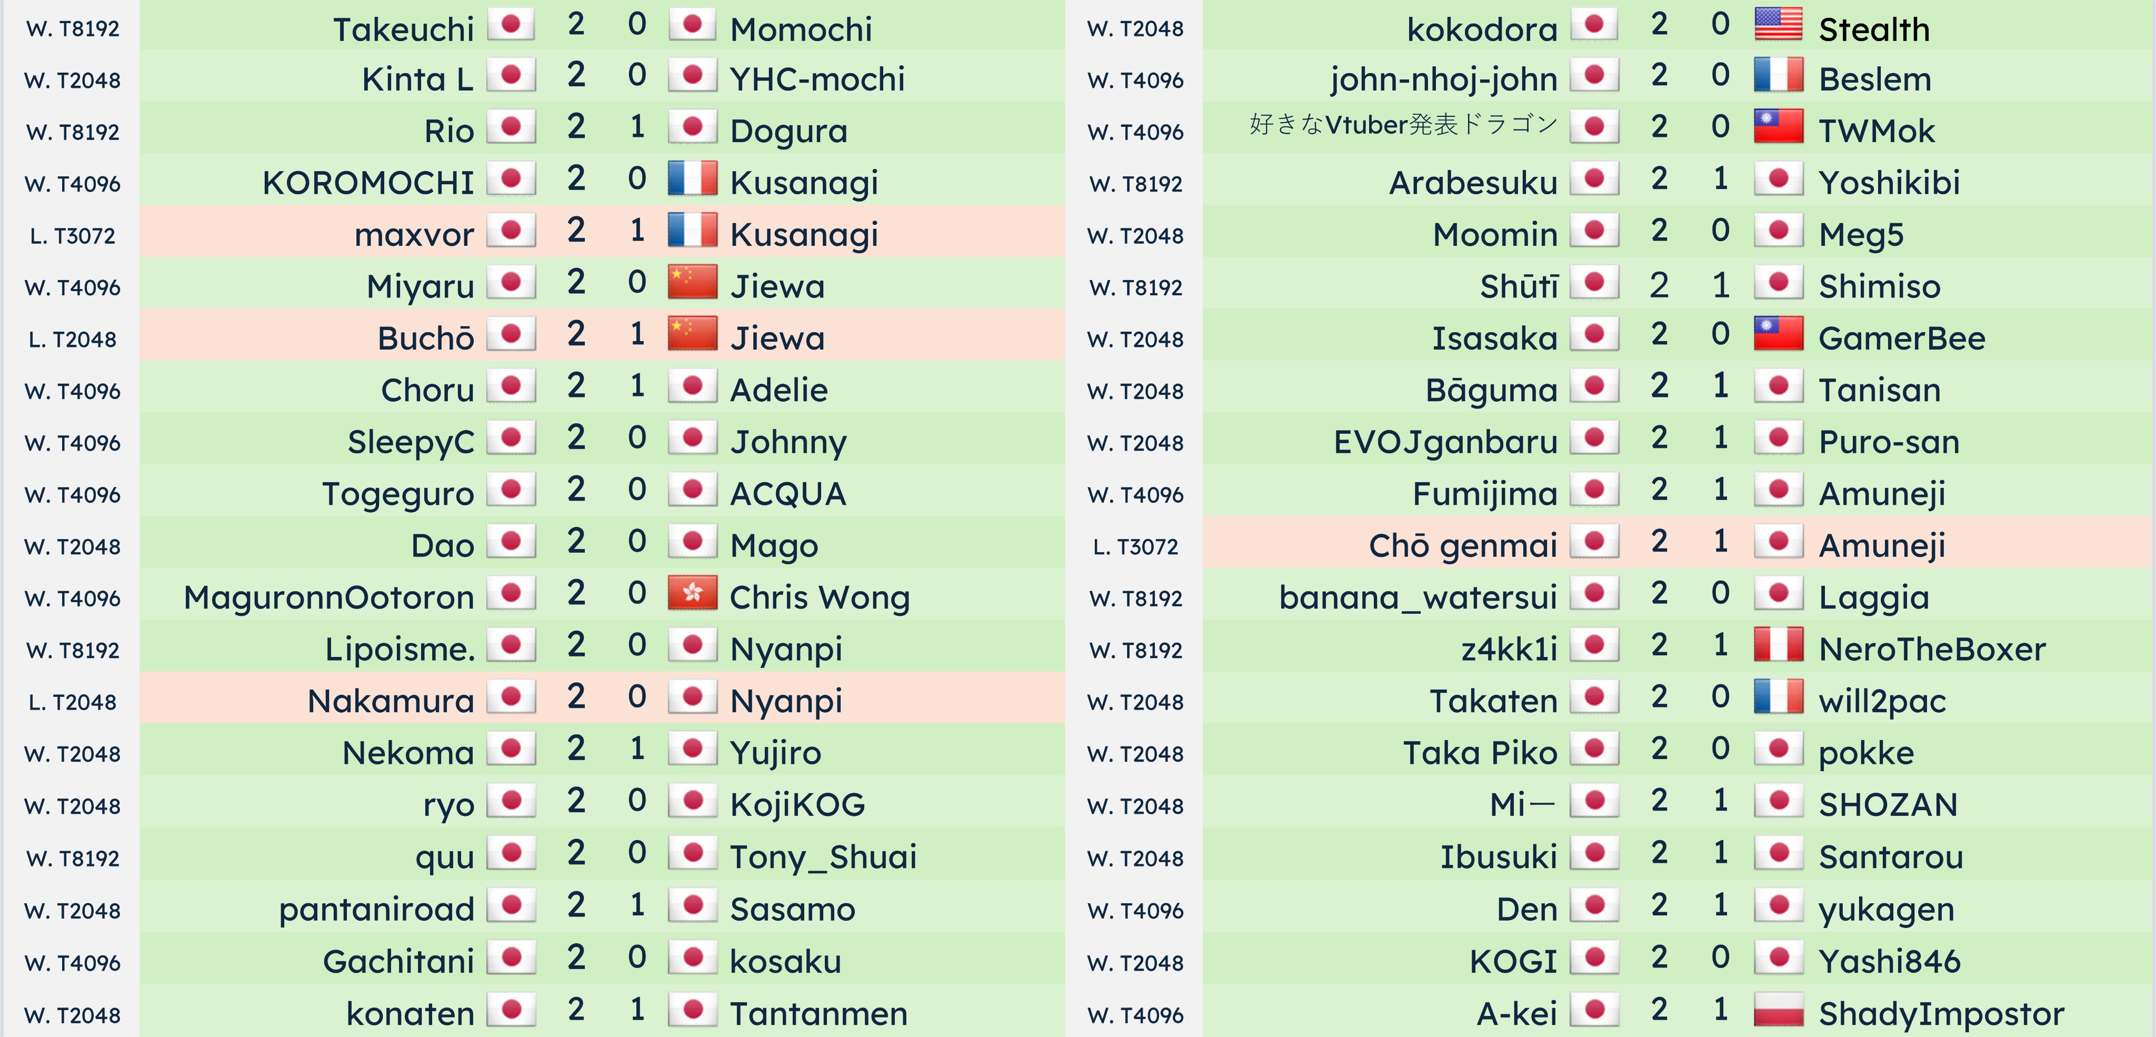Click the L. T3072 label for maxvor match
The width and height of the screenshot is (2156, 1037).
click(x=73, y=236)
